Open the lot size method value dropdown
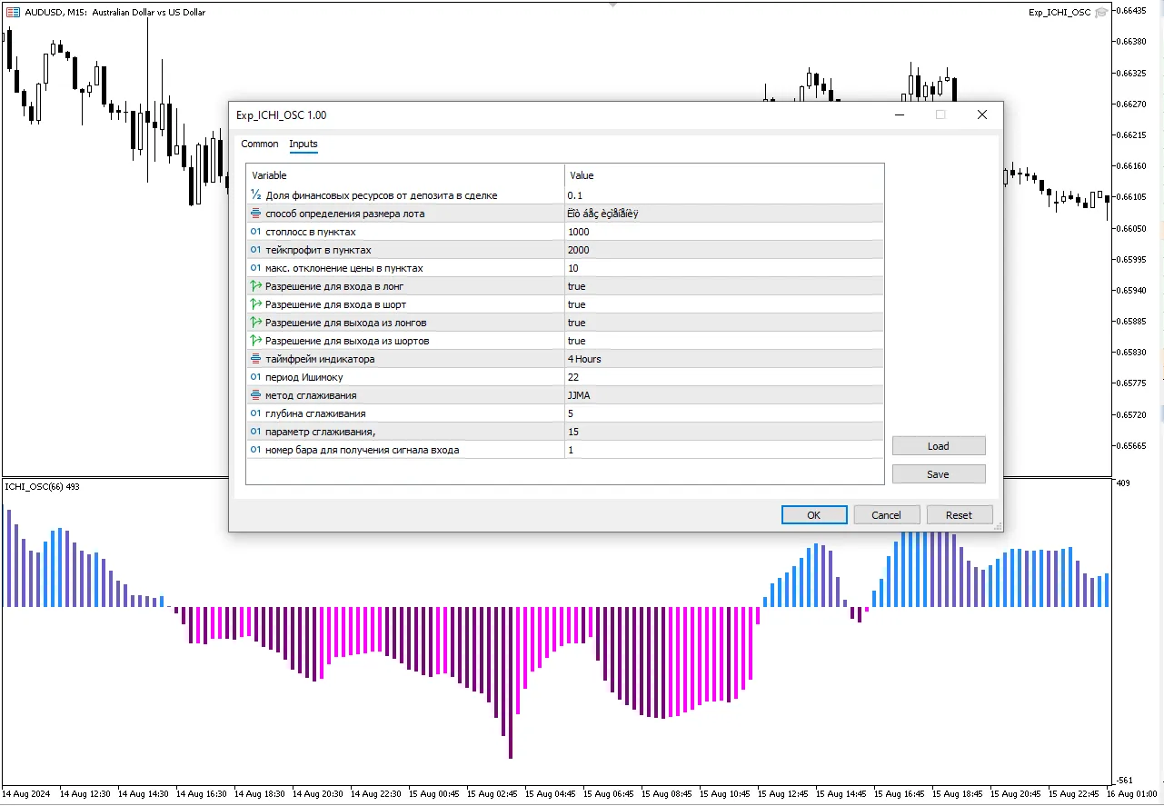The width and height of the screenshot is (1164, 806). [x=722, y=214]
